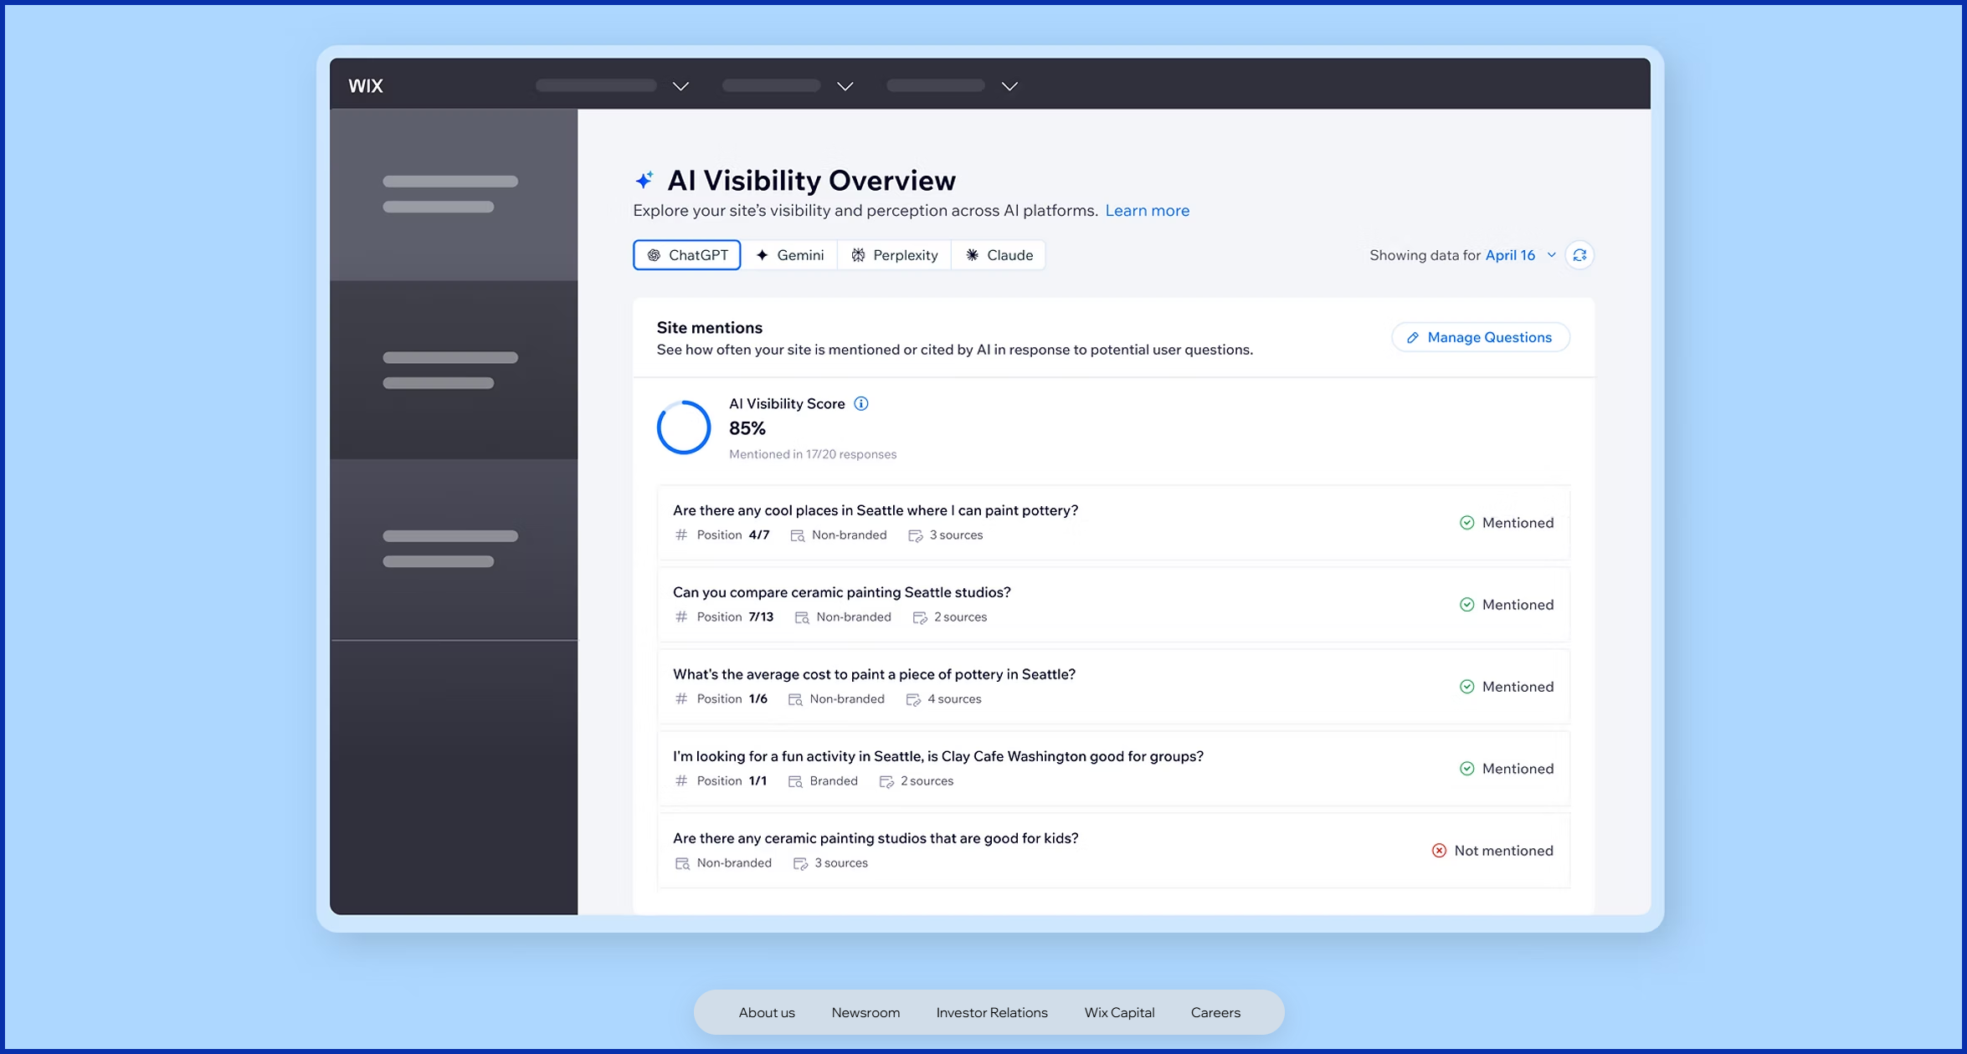Click the AI Visibility Score progress ring
This screenshot has height=1054, width=1967.
pos(684,427)
